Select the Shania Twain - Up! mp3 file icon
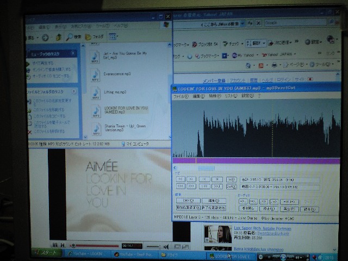The width and height of the screenshot is (348, 261). [96, 129]
